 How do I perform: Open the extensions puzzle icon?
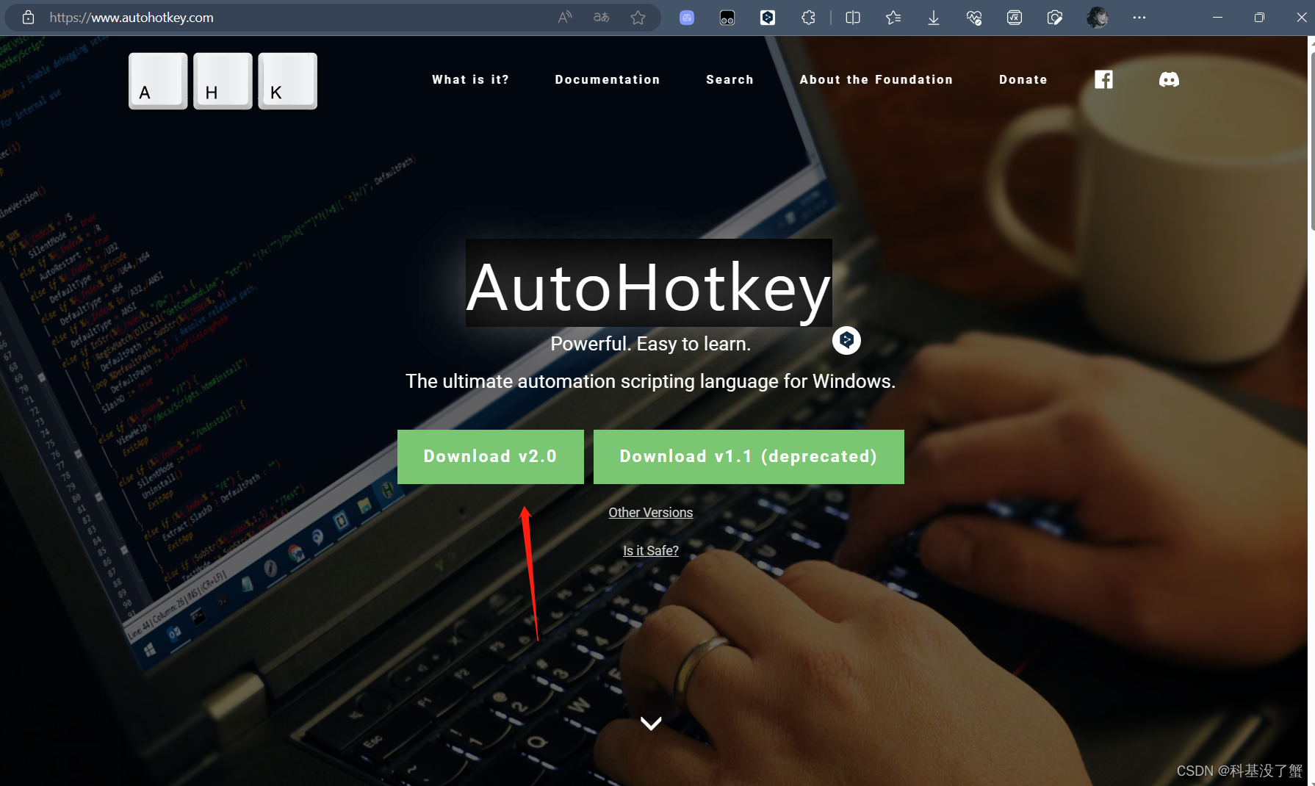click(x=808, y=18)
